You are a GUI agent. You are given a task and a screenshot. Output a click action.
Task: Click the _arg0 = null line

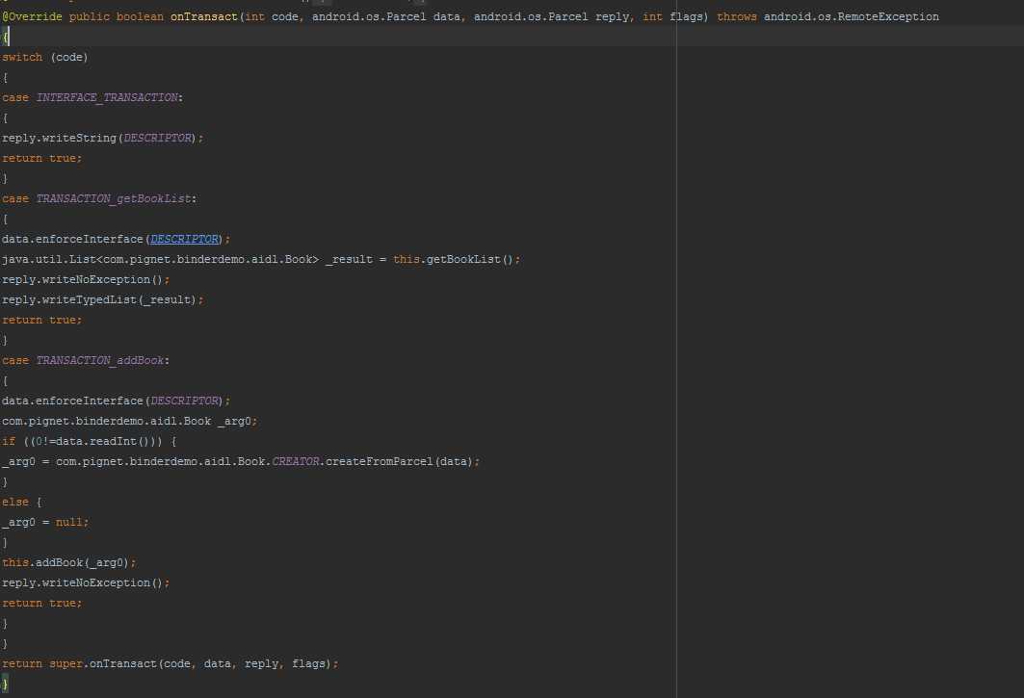coord(45,523)
